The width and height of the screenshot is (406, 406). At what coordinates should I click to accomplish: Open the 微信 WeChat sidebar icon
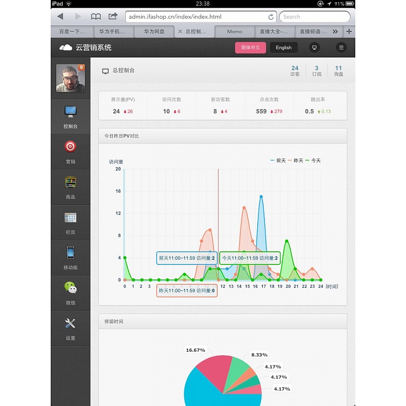click(70, 288)
